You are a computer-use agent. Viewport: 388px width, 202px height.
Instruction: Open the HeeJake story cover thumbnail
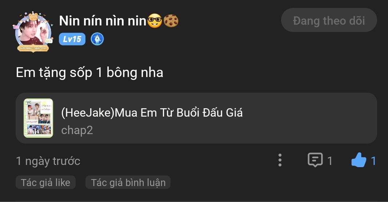tap(38, 118)
